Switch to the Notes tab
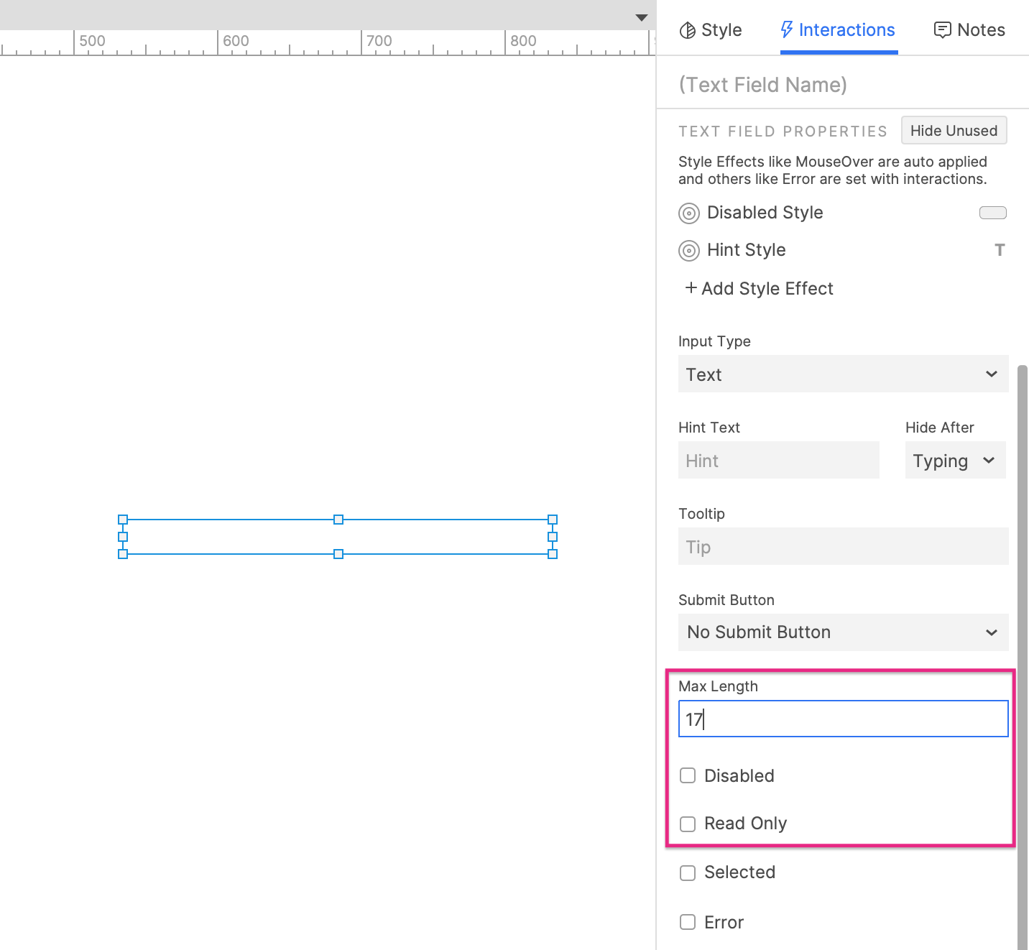The height and width of the screenshot is (950, 1029). pyautogui.click(x=969, y=29)
